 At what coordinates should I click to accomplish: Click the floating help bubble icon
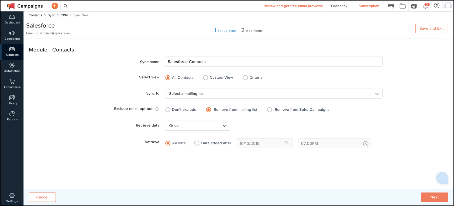442,178
